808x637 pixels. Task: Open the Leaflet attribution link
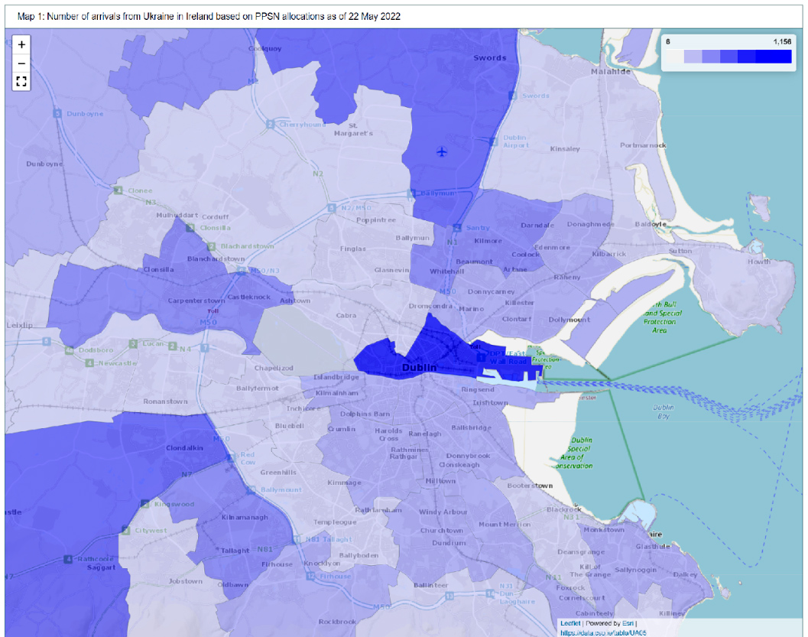click(x=570, y=623)
